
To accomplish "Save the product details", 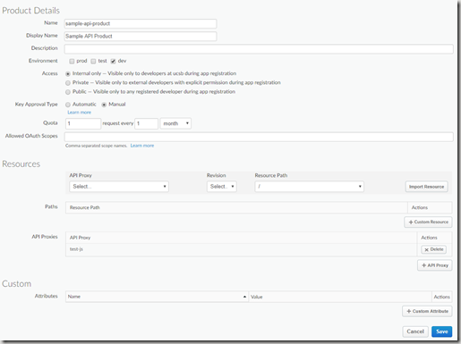I will pos(442,331).
